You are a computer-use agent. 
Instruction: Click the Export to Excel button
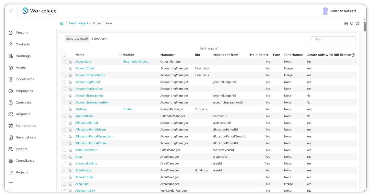tap(77, 39)
